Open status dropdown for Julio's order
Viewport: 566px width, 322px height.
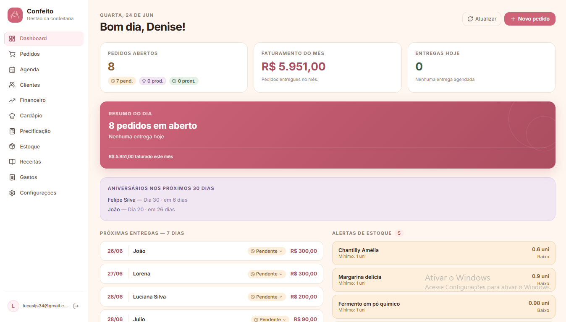click(x=270, y=319)
